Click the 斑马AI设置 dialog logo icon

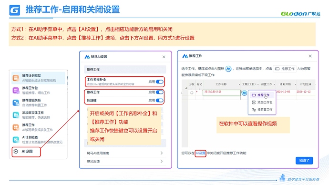(x=87, y=57)
